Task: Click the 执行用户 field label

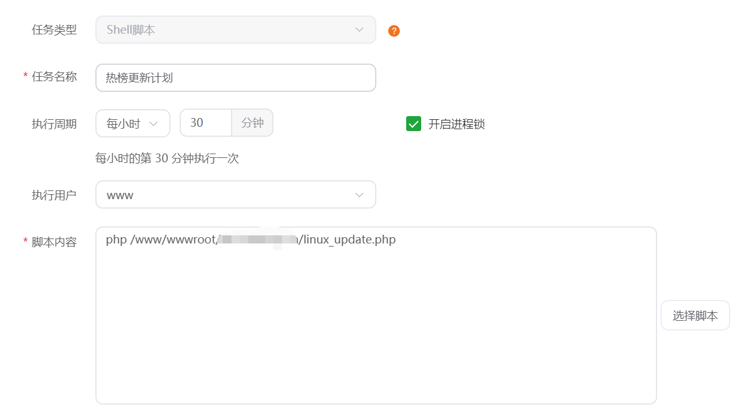Action: tap(54, 195)
